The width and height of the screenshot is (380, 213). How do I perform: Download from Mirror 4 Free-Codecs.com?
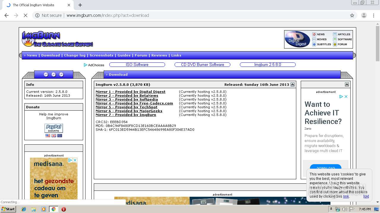tap(134, 103)
